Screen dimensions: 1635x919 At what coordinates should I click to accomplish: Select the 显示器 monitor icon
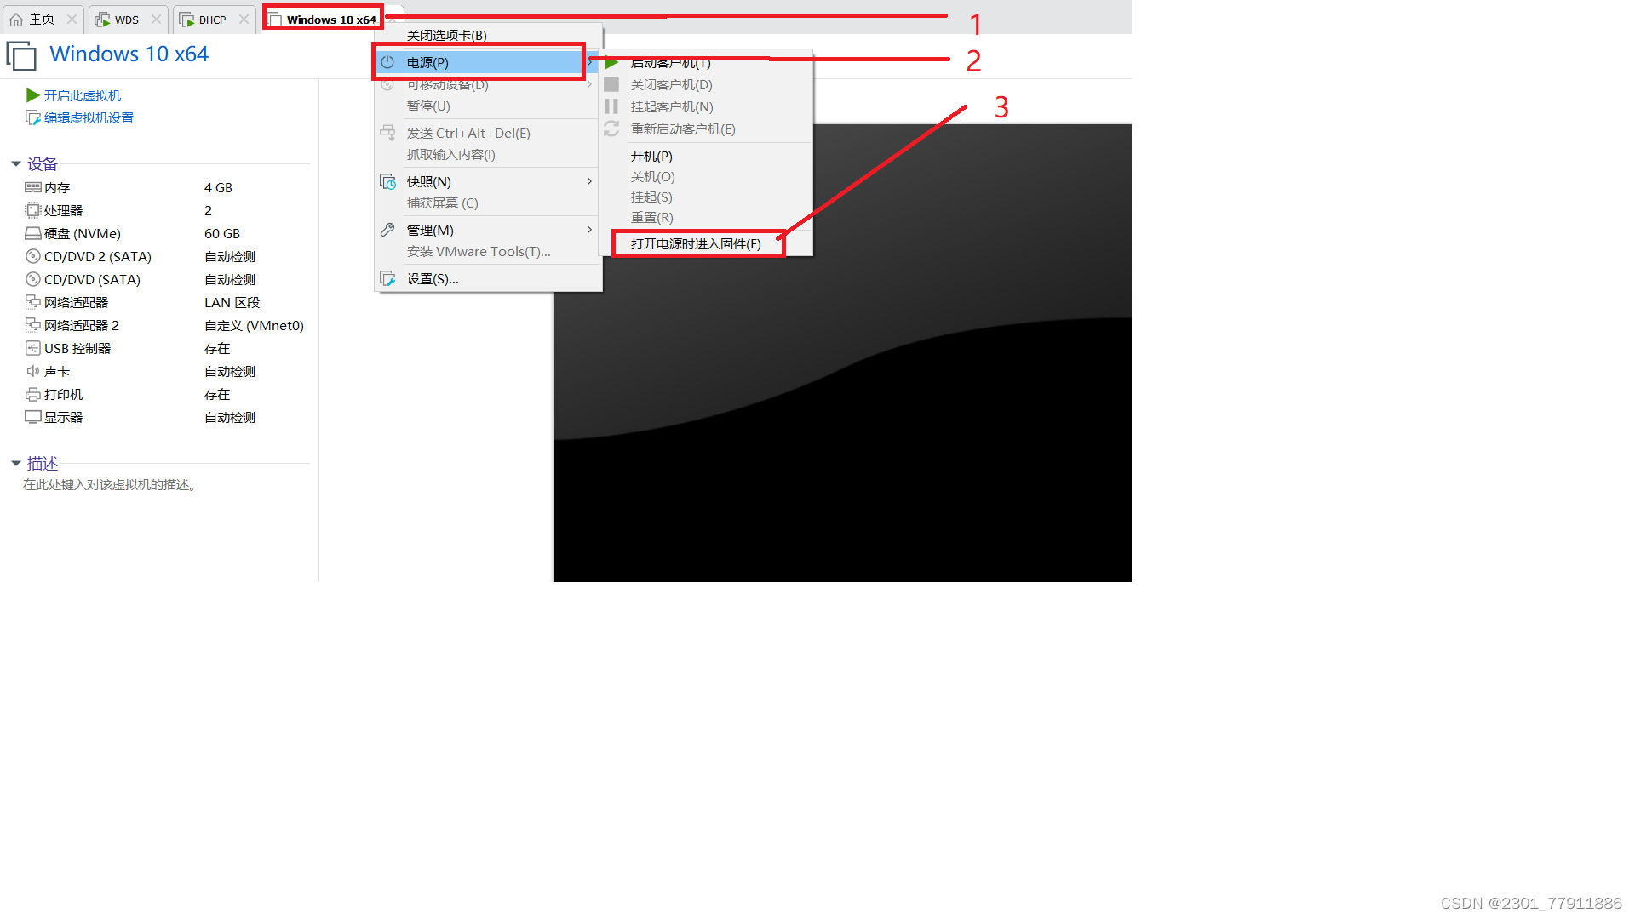pyautogui.click(x=33, y=417)
